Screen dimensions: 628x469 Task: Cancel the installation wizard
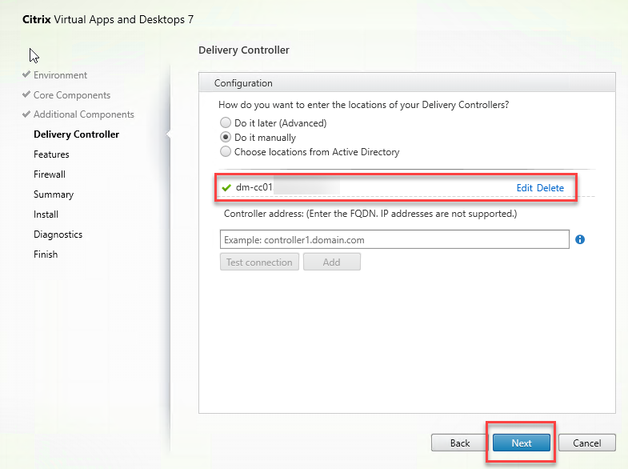(587, 443)
